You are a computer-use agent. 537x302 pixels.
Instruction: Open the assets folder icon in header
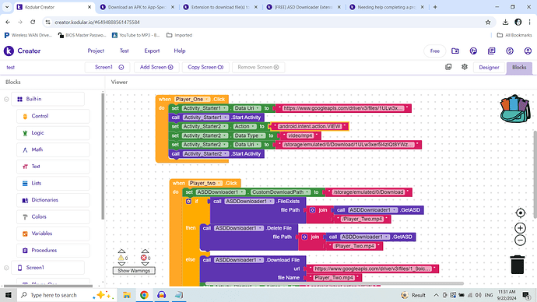click(x=455, y=51)
